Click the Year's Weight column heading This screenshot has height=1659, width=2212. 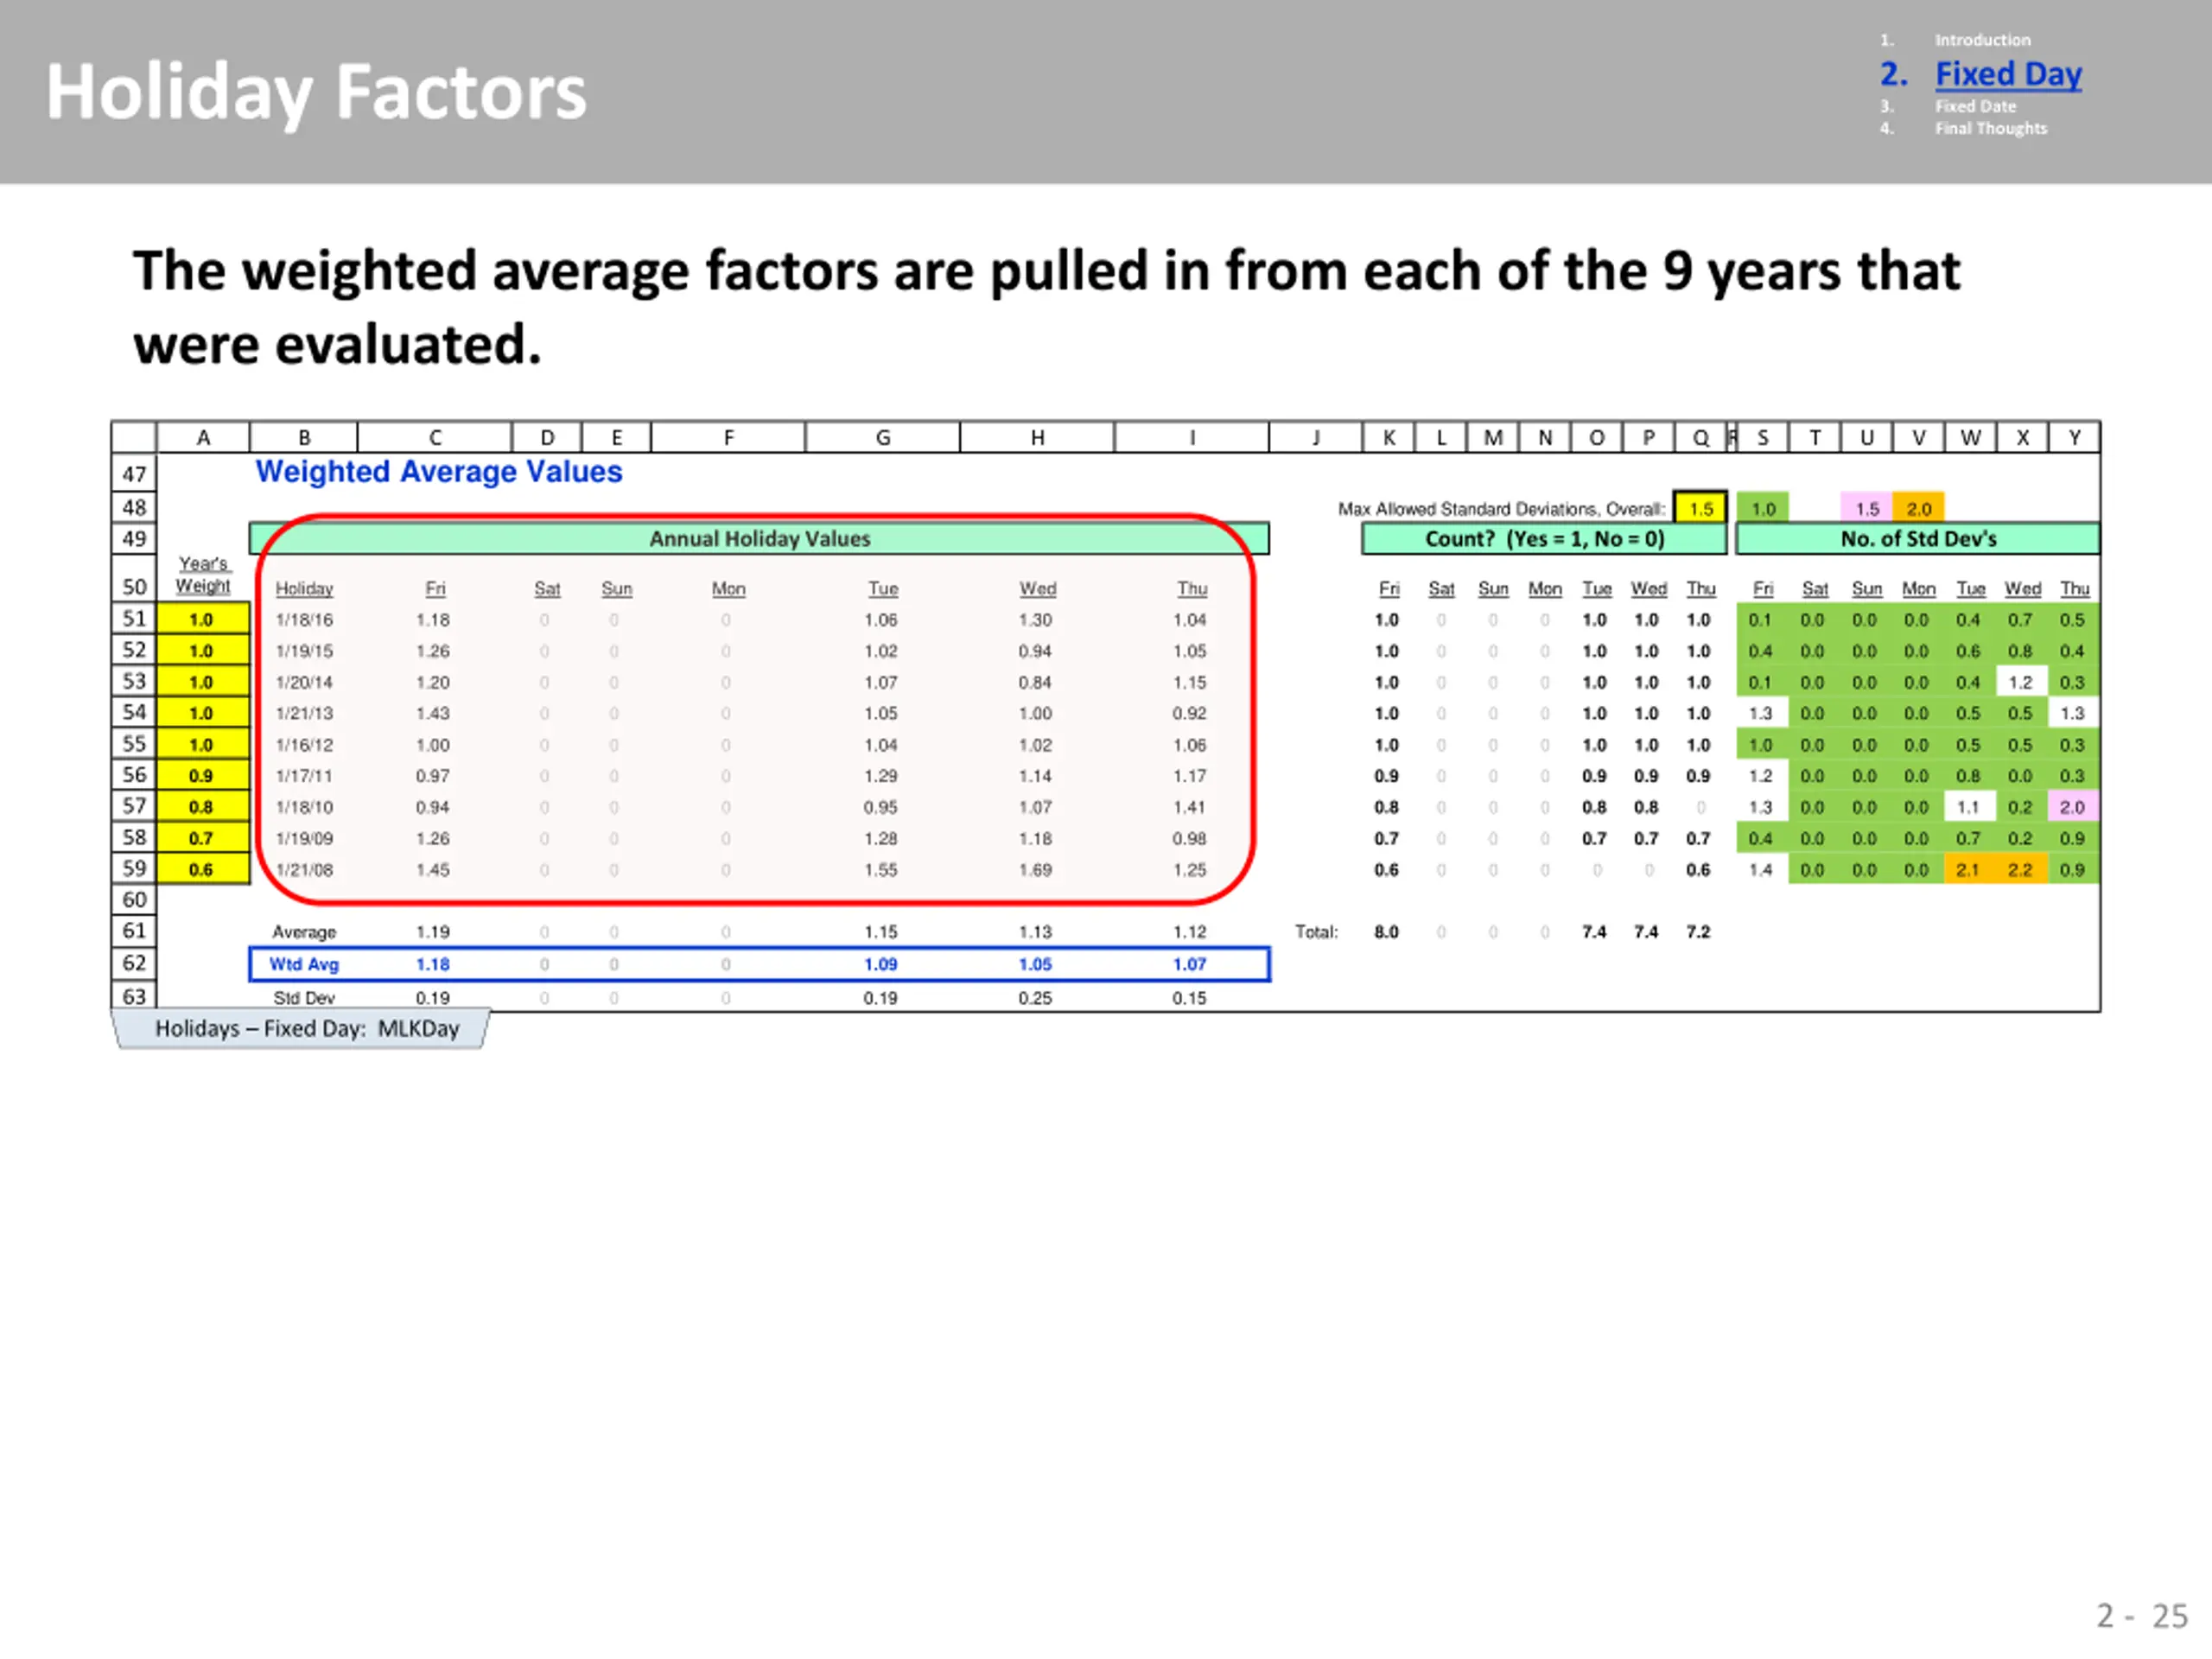pos(203,575)
